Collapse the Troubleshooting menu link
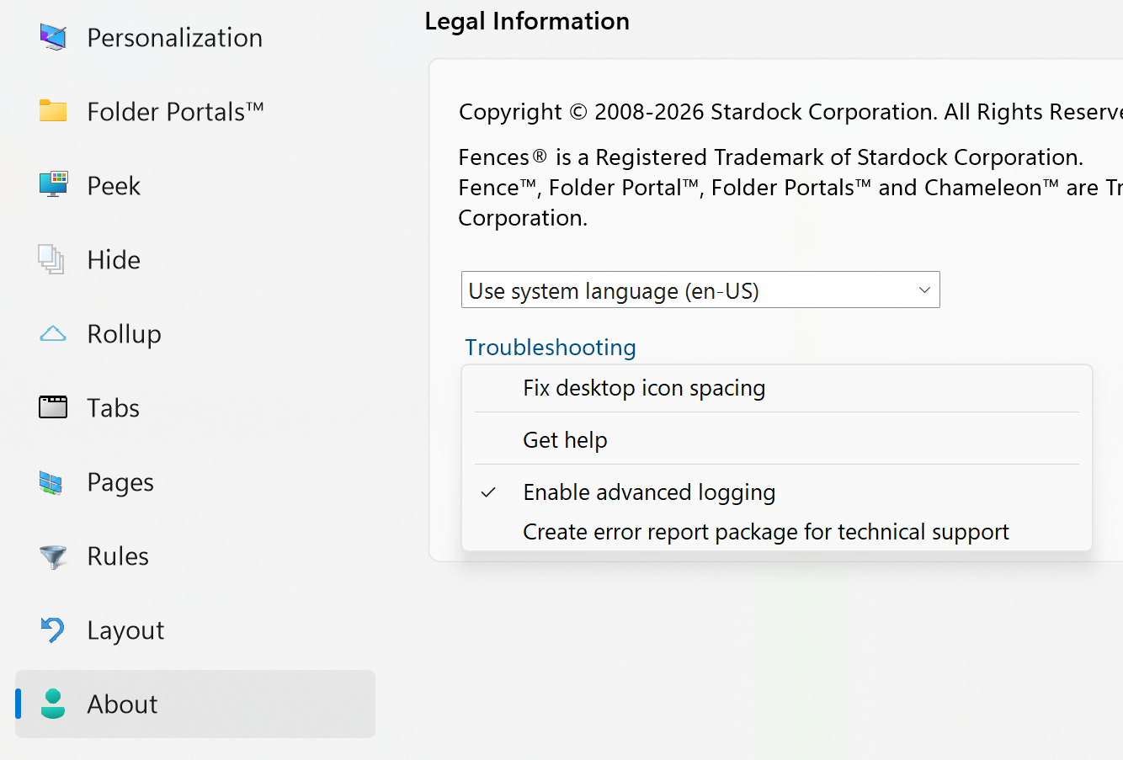The width and height of the screenshot is (1123, 760). click(550, 348)
